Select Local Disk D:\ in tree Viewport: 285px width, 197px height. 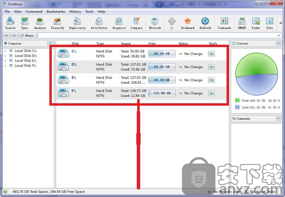pos(26,56)
